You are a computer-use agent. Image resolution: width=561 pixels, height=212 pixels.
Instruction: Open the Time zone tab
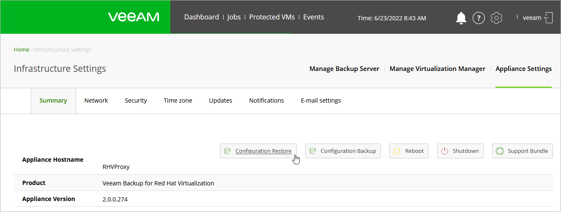coord(178,101)
